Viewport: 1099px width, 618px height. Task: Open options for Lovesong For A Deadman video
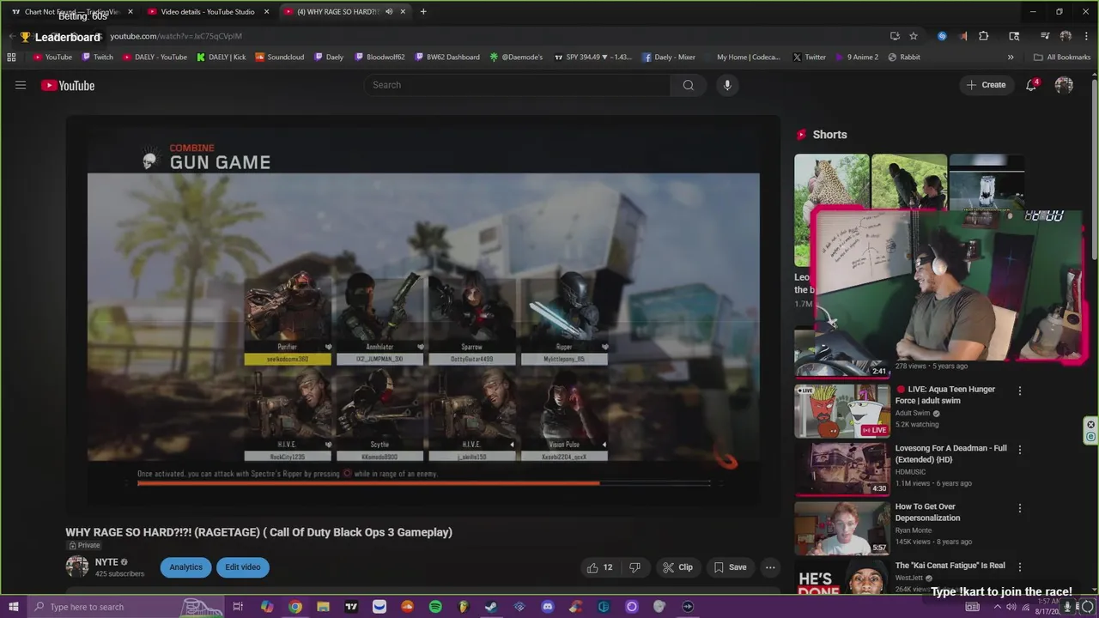click(1019, 449)
